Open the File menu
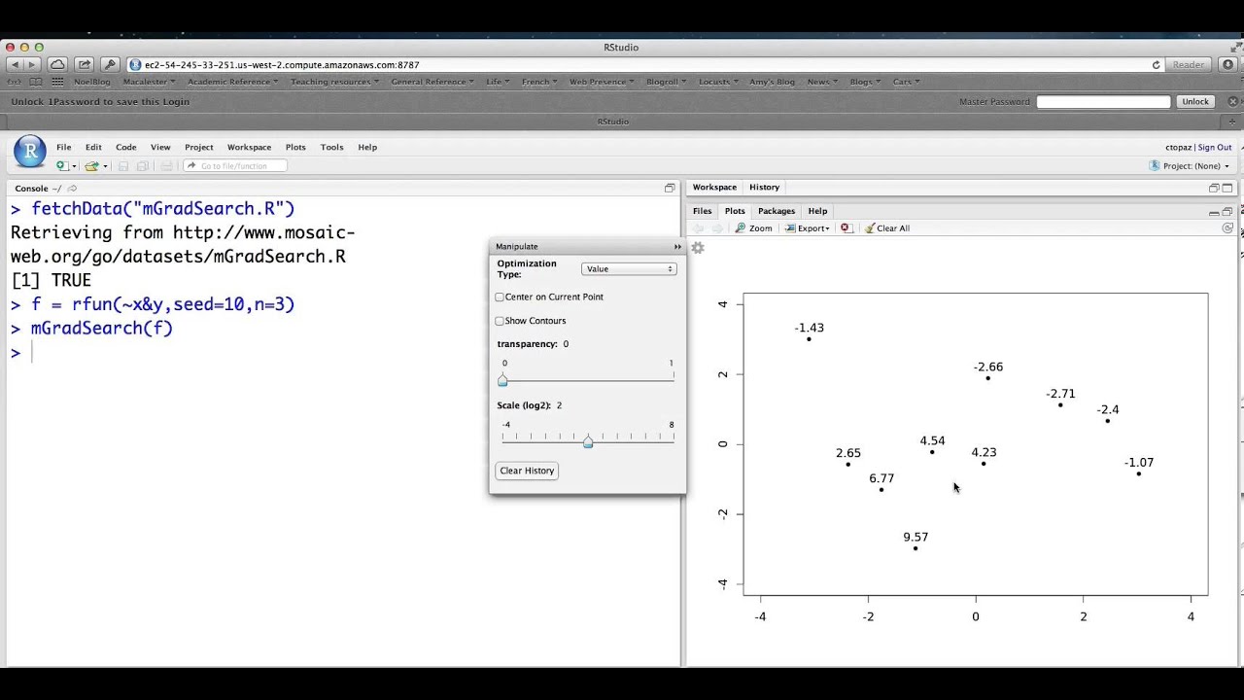The height and width of the screenshot is (700, 1244). [x=63, y=147]
